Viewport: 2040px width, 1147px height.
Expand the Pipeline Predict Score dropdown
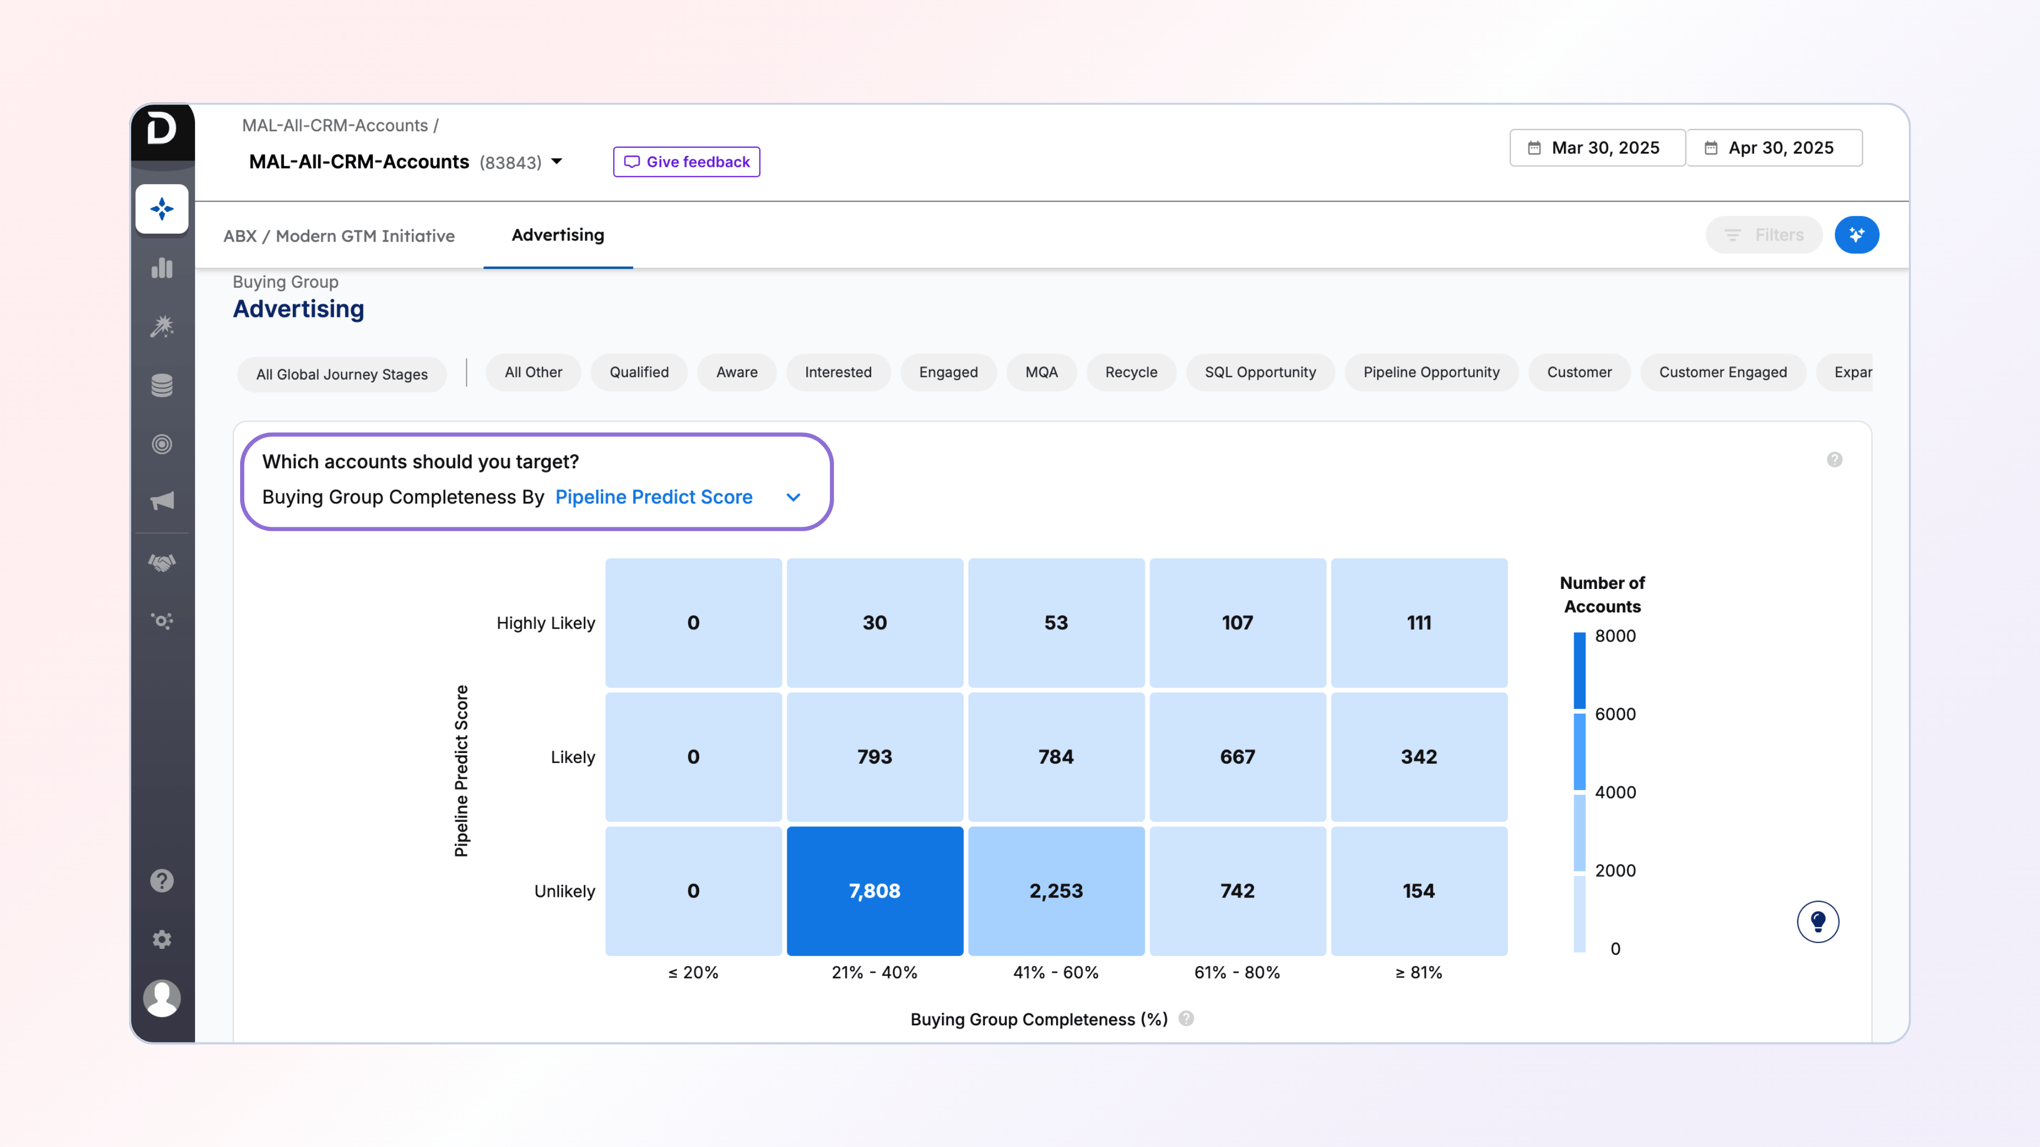point(793,497)
